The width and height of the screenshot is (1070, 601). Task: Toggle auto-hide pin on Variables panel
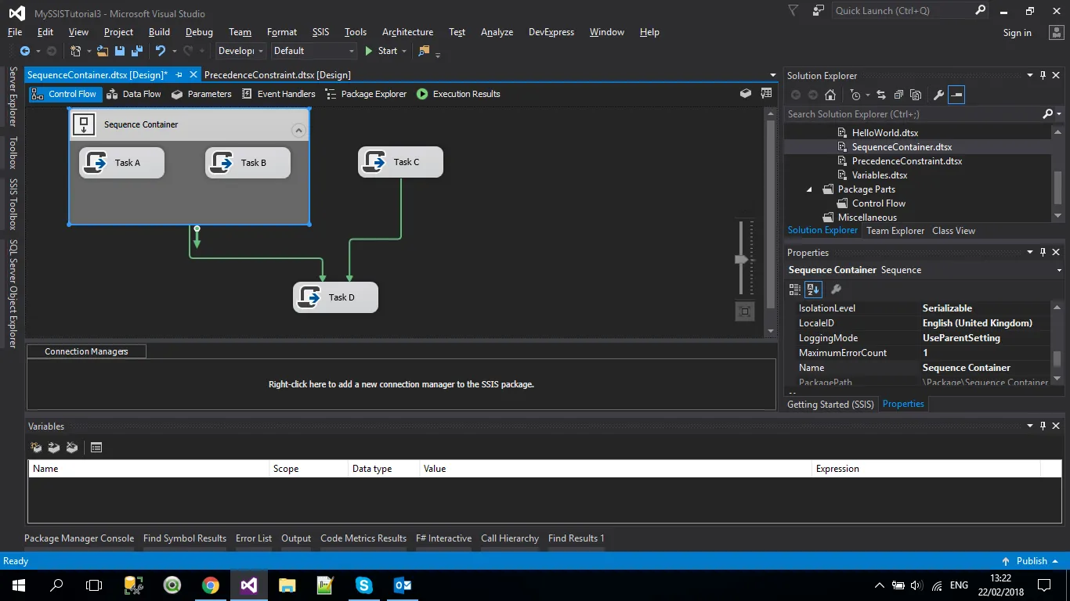[1043, 426]
